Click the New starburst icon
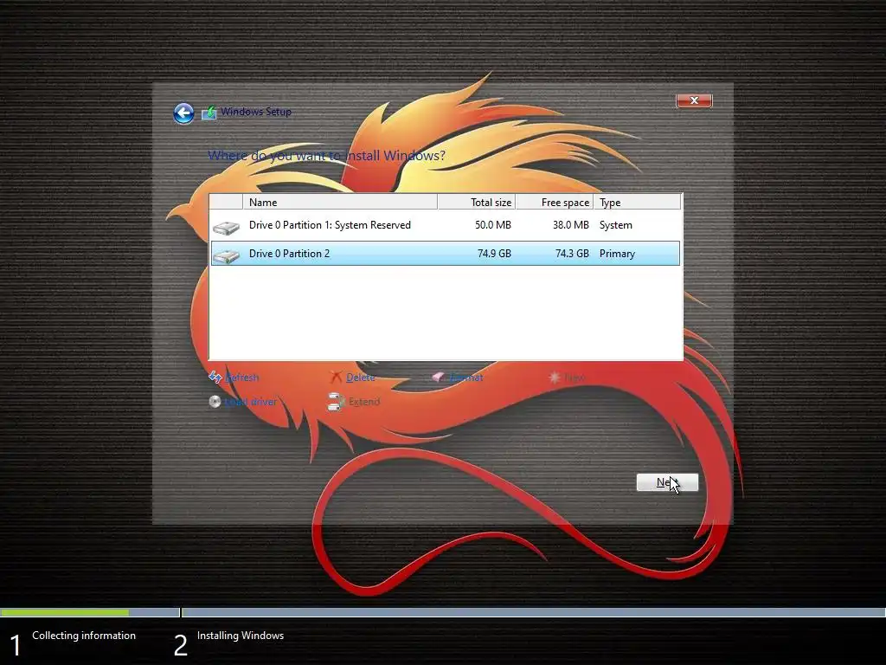The height and width of the screenshot is (665, 886). (x=555, y=377)
